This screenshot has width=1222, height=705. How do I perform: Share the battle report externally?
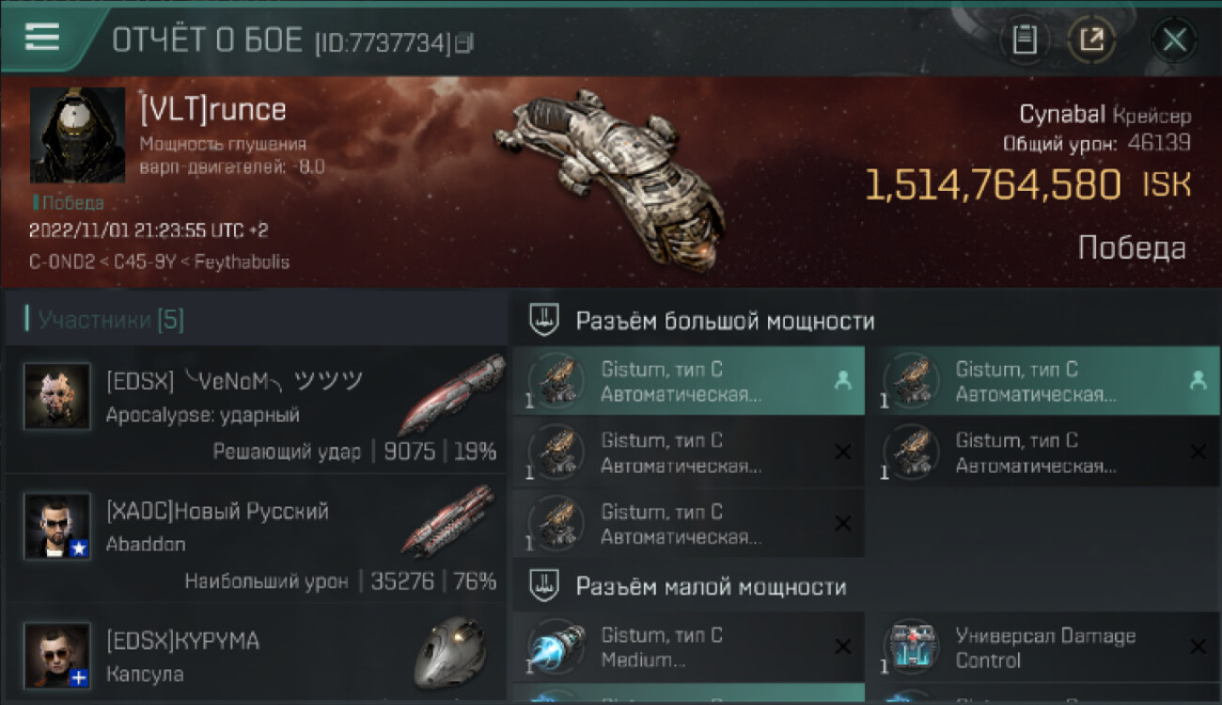1091,39
